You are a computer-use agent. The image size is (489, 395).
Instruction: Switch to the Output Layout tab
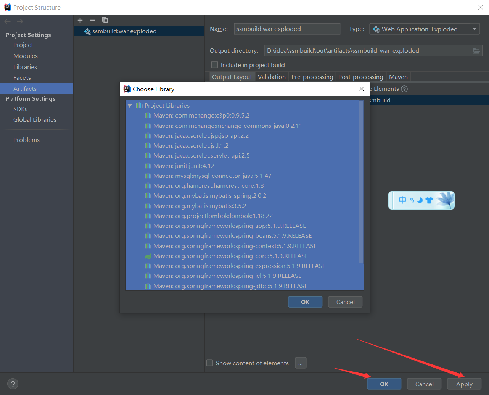tap(232, 77)
